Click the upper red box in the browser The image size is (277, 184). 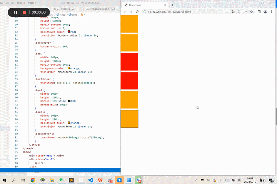(x=129, y=62)
